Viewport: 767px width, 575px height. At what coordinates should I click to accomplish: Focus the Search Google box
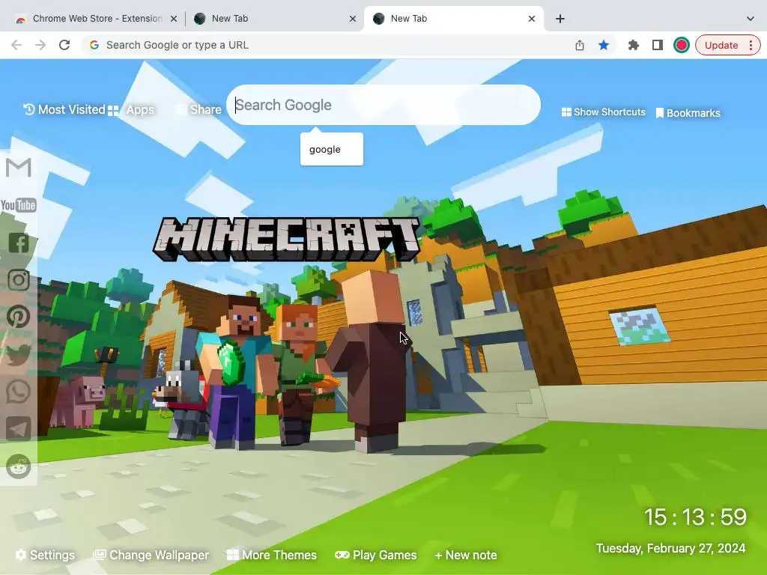click(383, 105)
